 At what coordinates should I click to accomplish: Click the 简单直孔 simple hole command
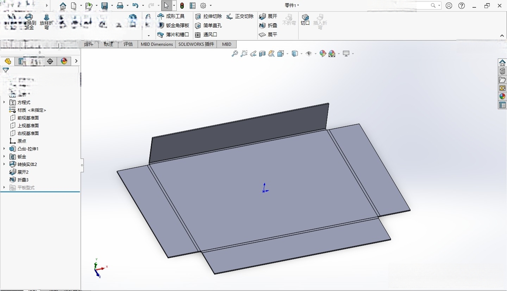point(208,25)
